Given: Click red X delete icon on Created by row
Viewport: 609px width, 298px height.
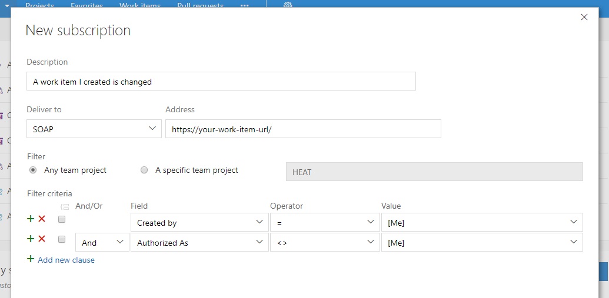Looking at the screenshot, I should 42,219.
